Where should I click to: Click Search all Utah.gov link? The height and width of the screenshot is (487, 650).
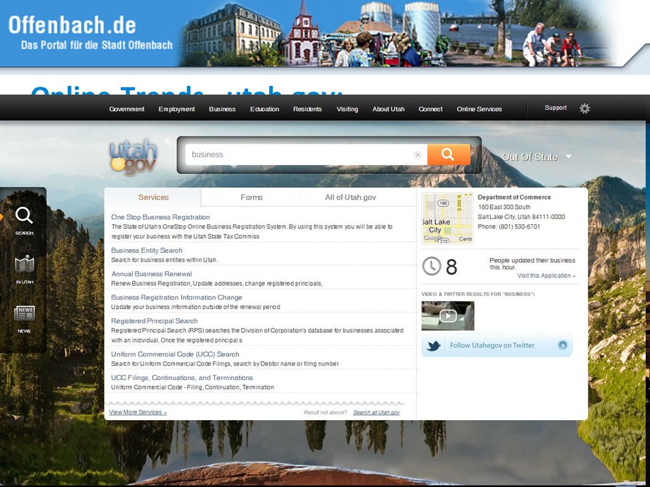coord(377,413)
